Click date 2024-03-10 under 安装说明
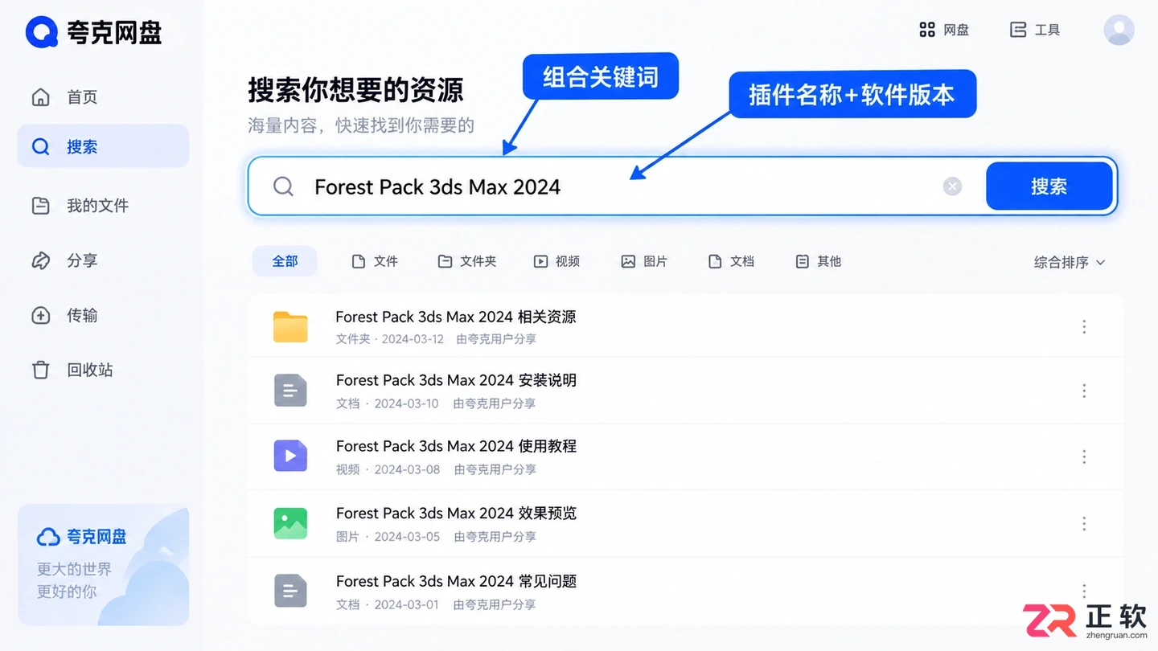Image resolution: width=1158 pixels, height=651 pixels. pos(407,403)
